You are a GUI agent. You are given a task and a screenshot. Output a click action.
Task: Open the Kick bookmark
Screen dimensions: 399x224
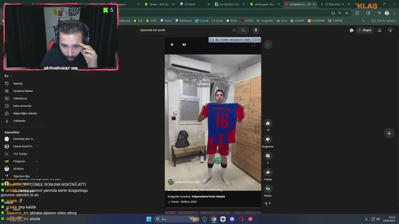click(138, 21)
